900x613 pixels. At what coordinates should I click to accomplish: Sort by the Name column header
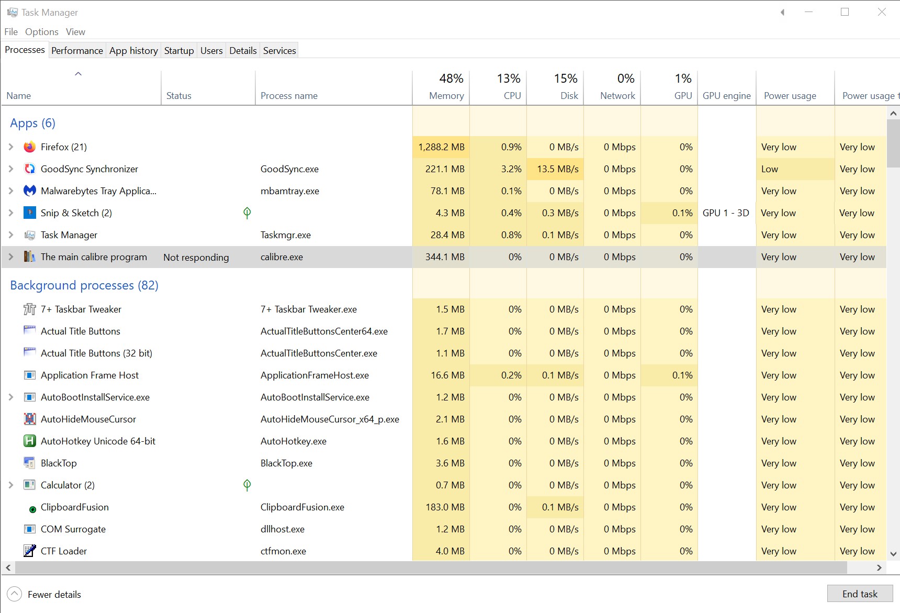(x=81, y=88)
